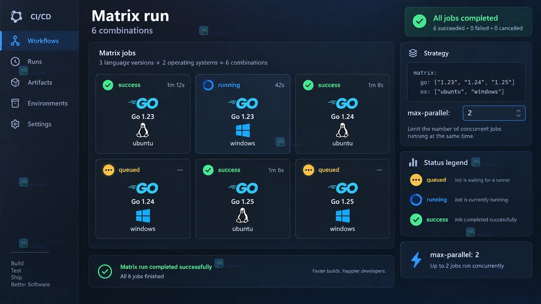Click the max-parallel stepper arrows

tap(518, 113)
